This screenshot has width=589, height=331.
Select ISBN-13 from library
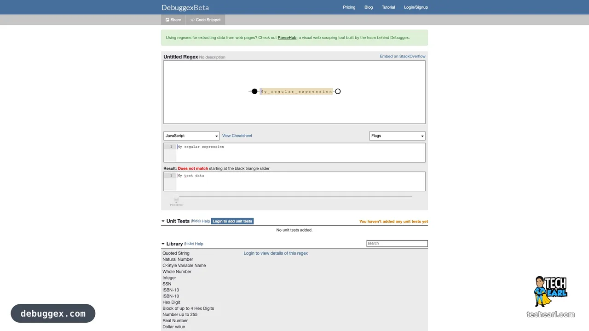[x=171, y=290]
